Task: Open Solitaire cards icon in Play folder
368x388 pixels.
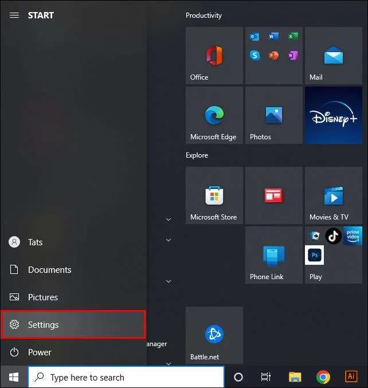Action: pyautogui.click(x=315, y=236)
